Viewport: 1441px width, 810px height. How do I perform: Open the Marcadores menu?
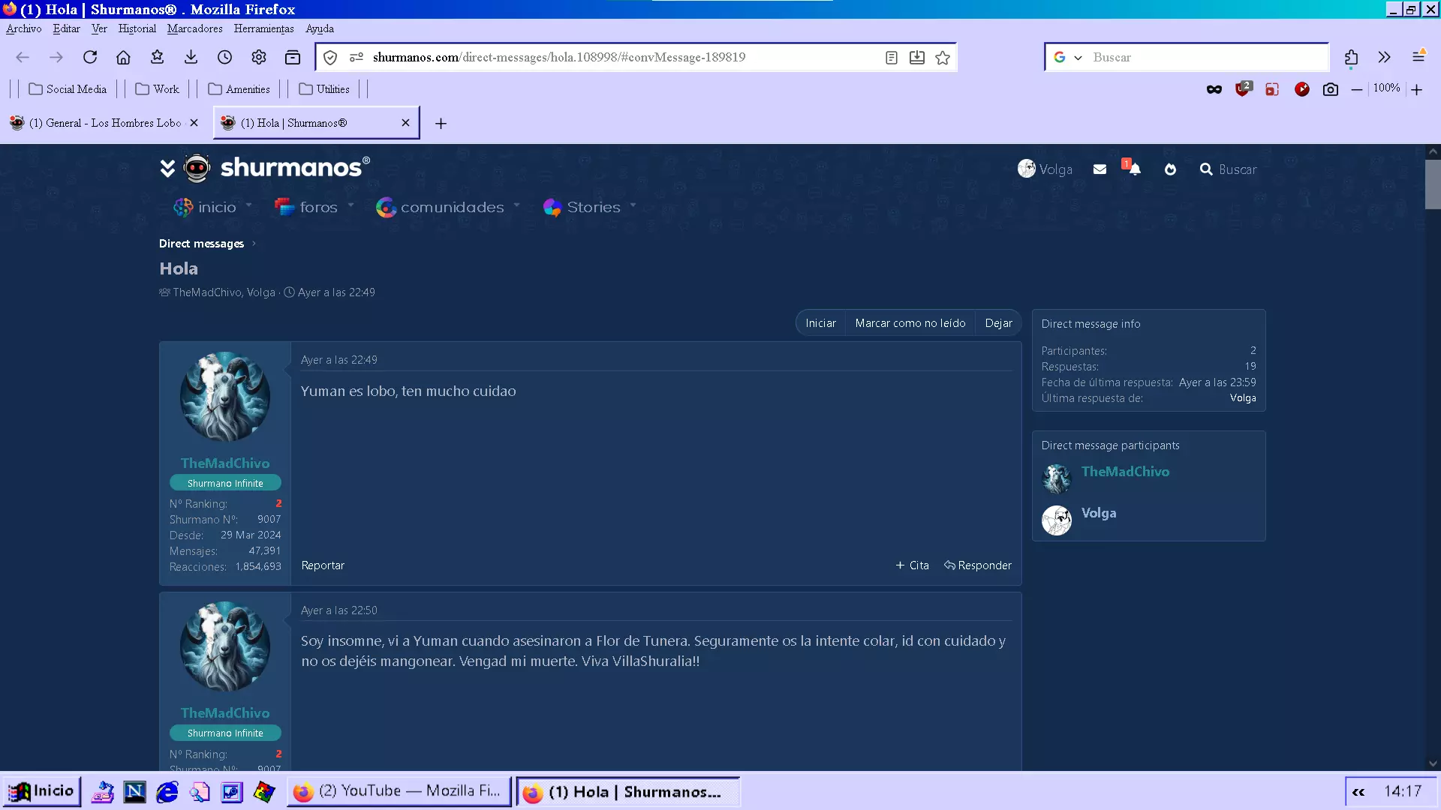coord(195,28)
